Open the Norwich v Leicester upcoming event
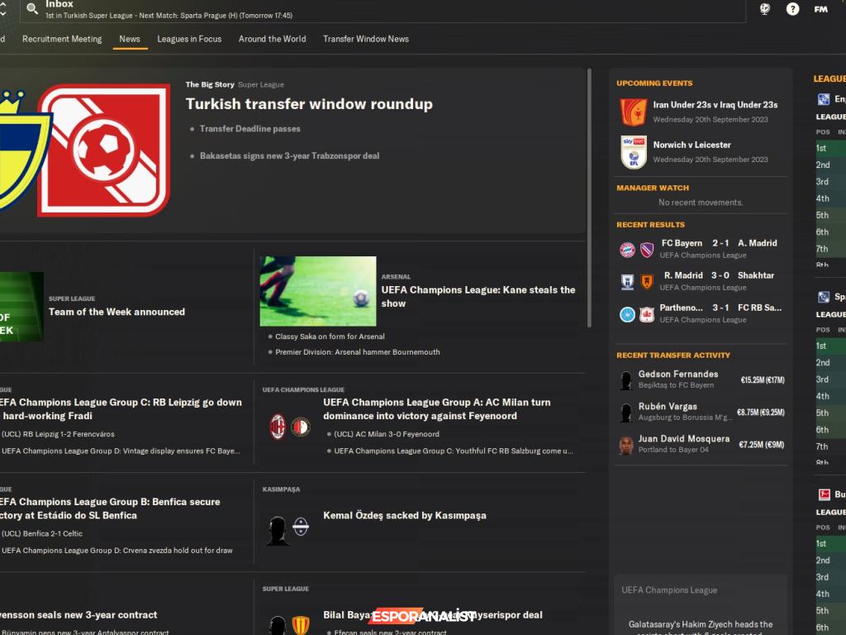Screen dimensions: 846x635 692,145
